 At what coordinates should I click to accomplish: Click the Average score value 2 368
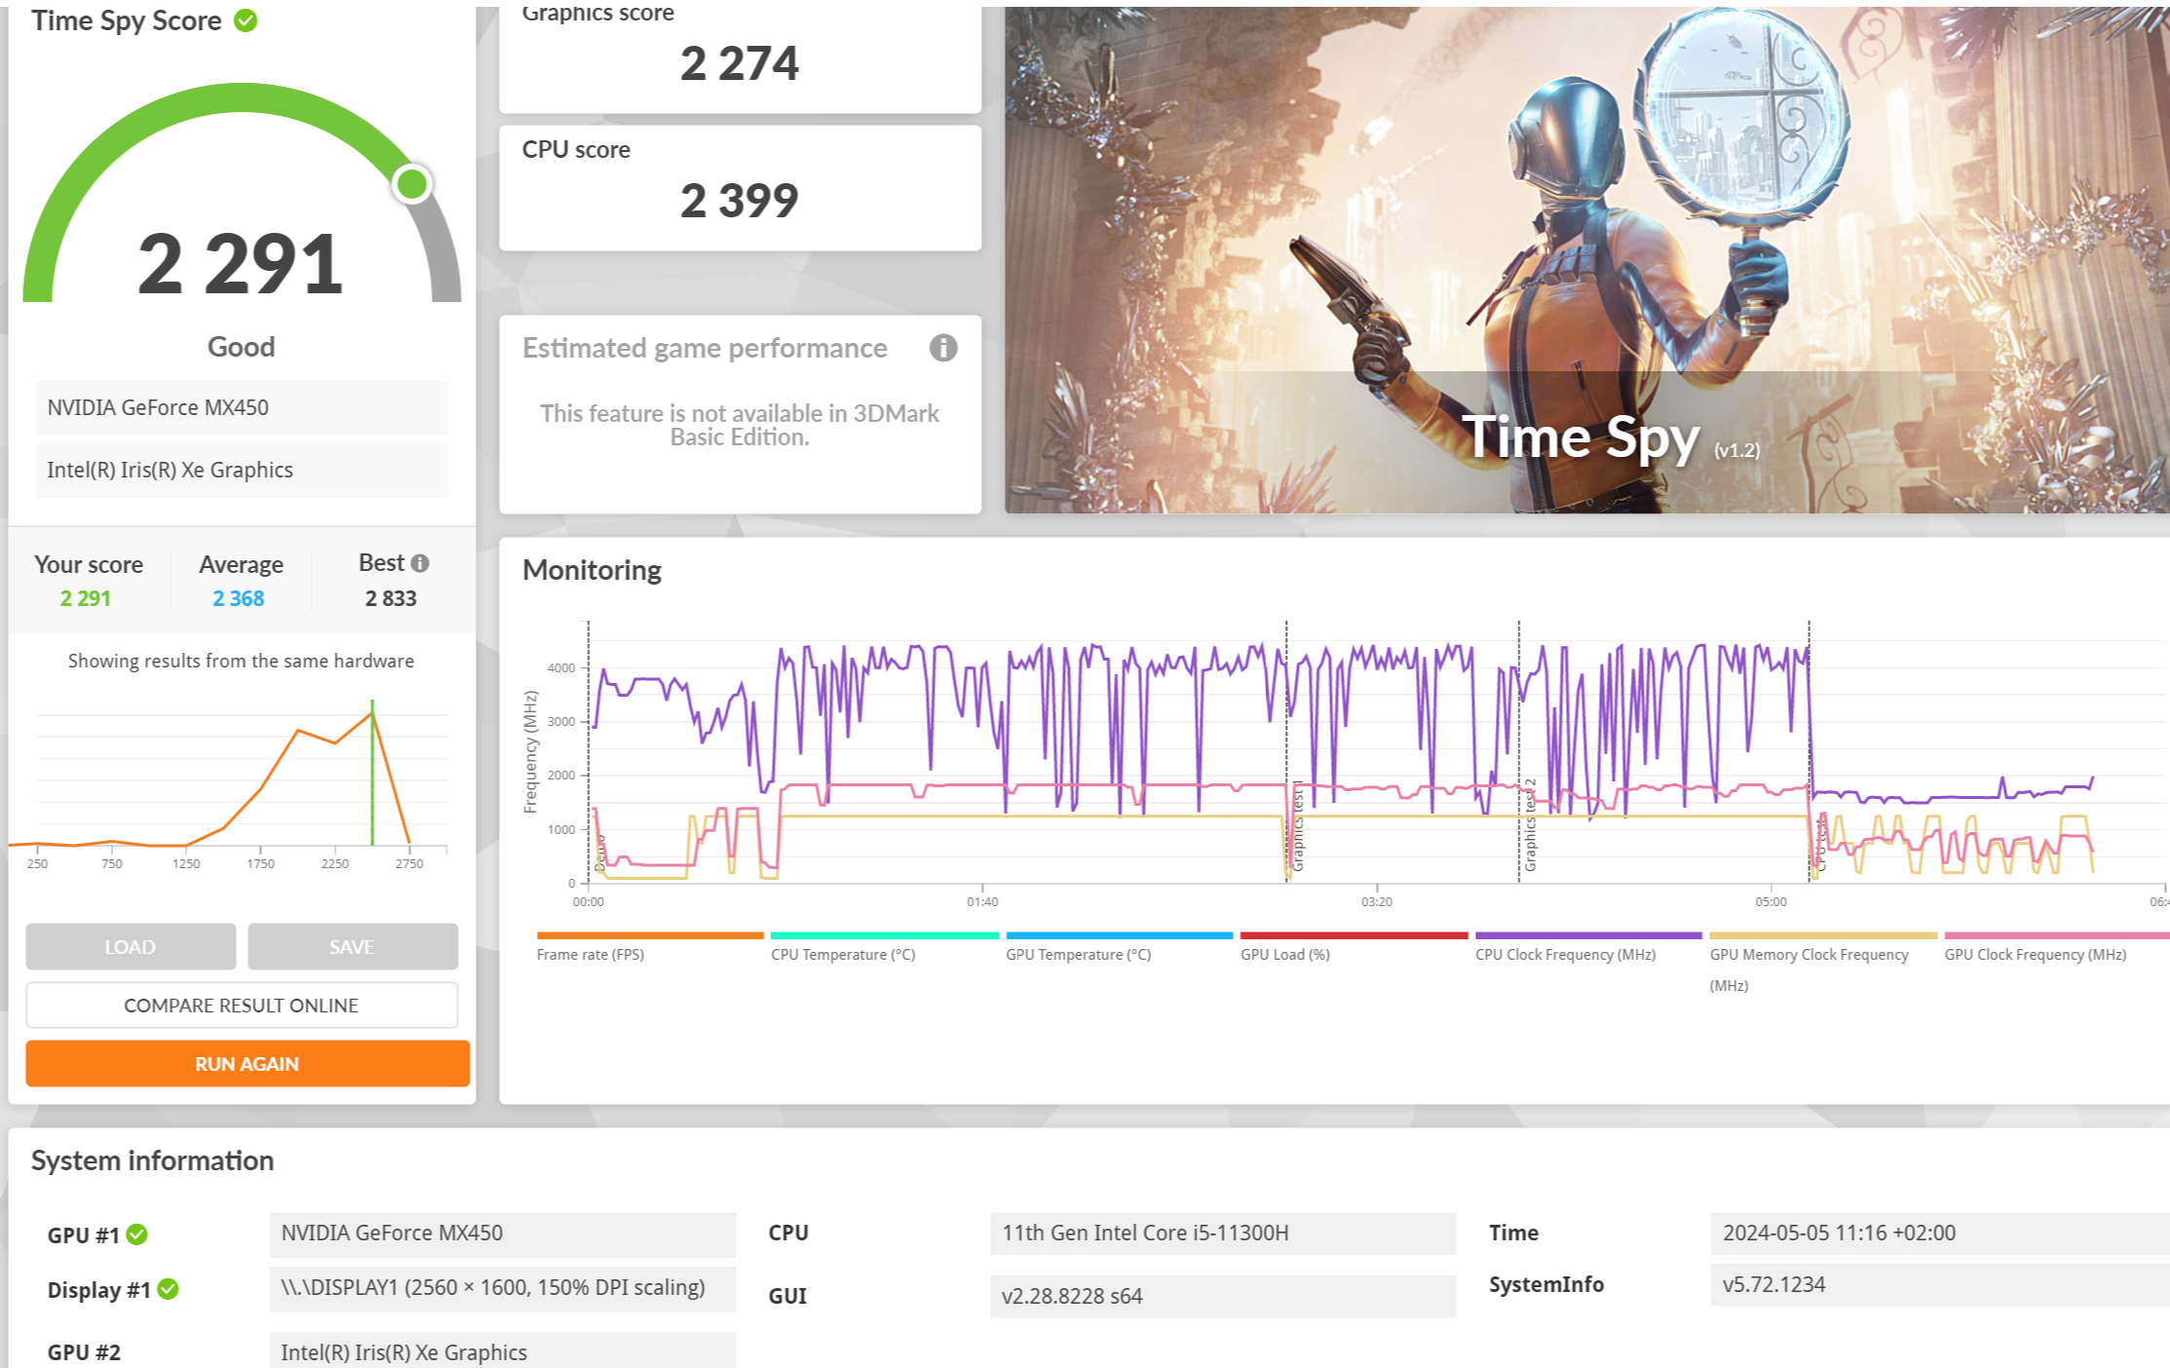pos(239,598)
